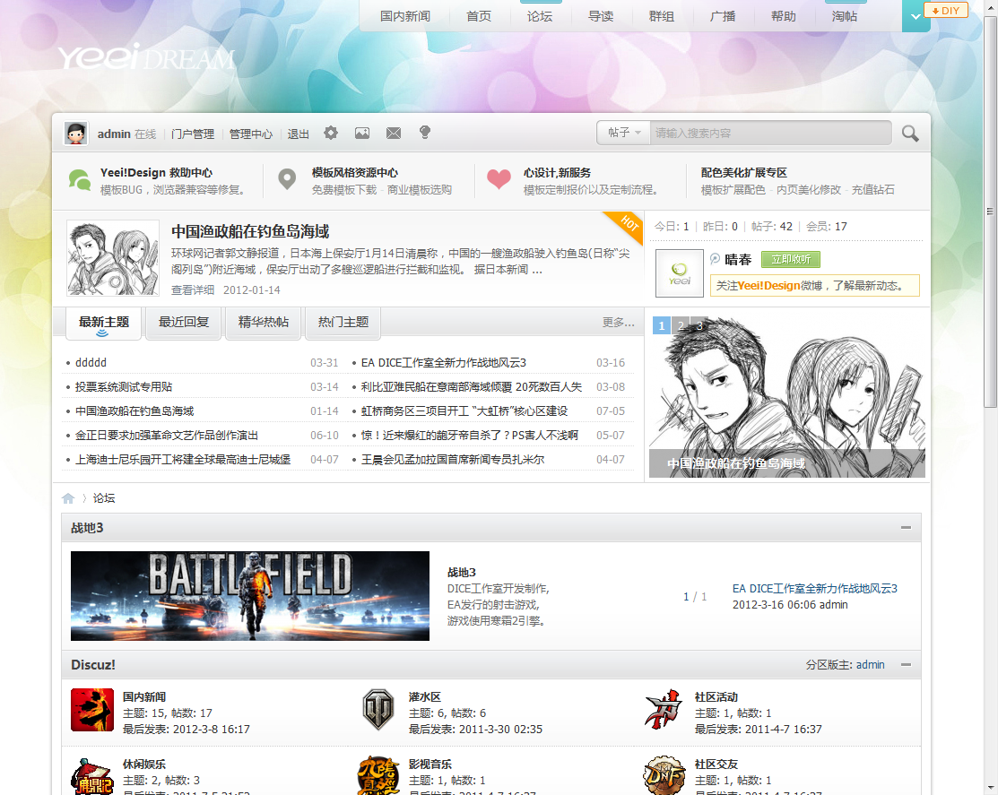Open the 管理中心 link
The image size is (998, 795).
coord(251,134)
